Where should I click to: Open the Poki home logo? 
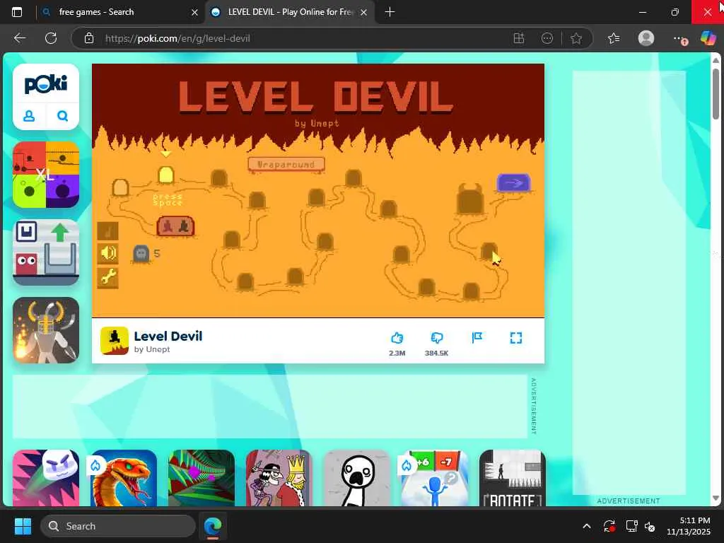[x=46, y=84]
